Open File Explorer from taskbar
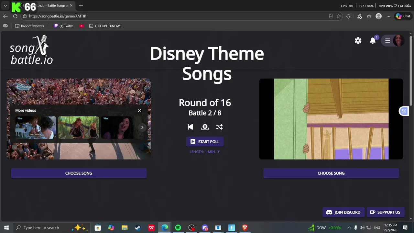Screen dimensions: 414x233 click(125, 228)
